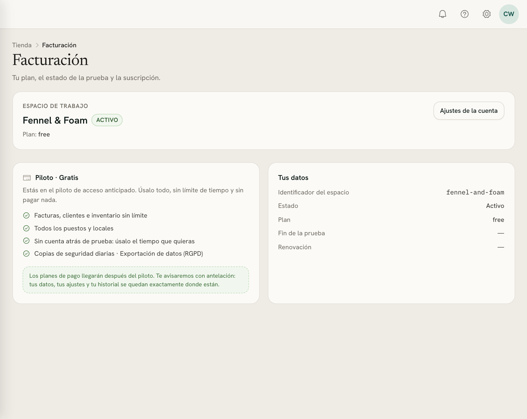The image size is (527, 419).
Task: Click the card icon beside Piloto · Gratis
Action: click(x=27, y=178)
